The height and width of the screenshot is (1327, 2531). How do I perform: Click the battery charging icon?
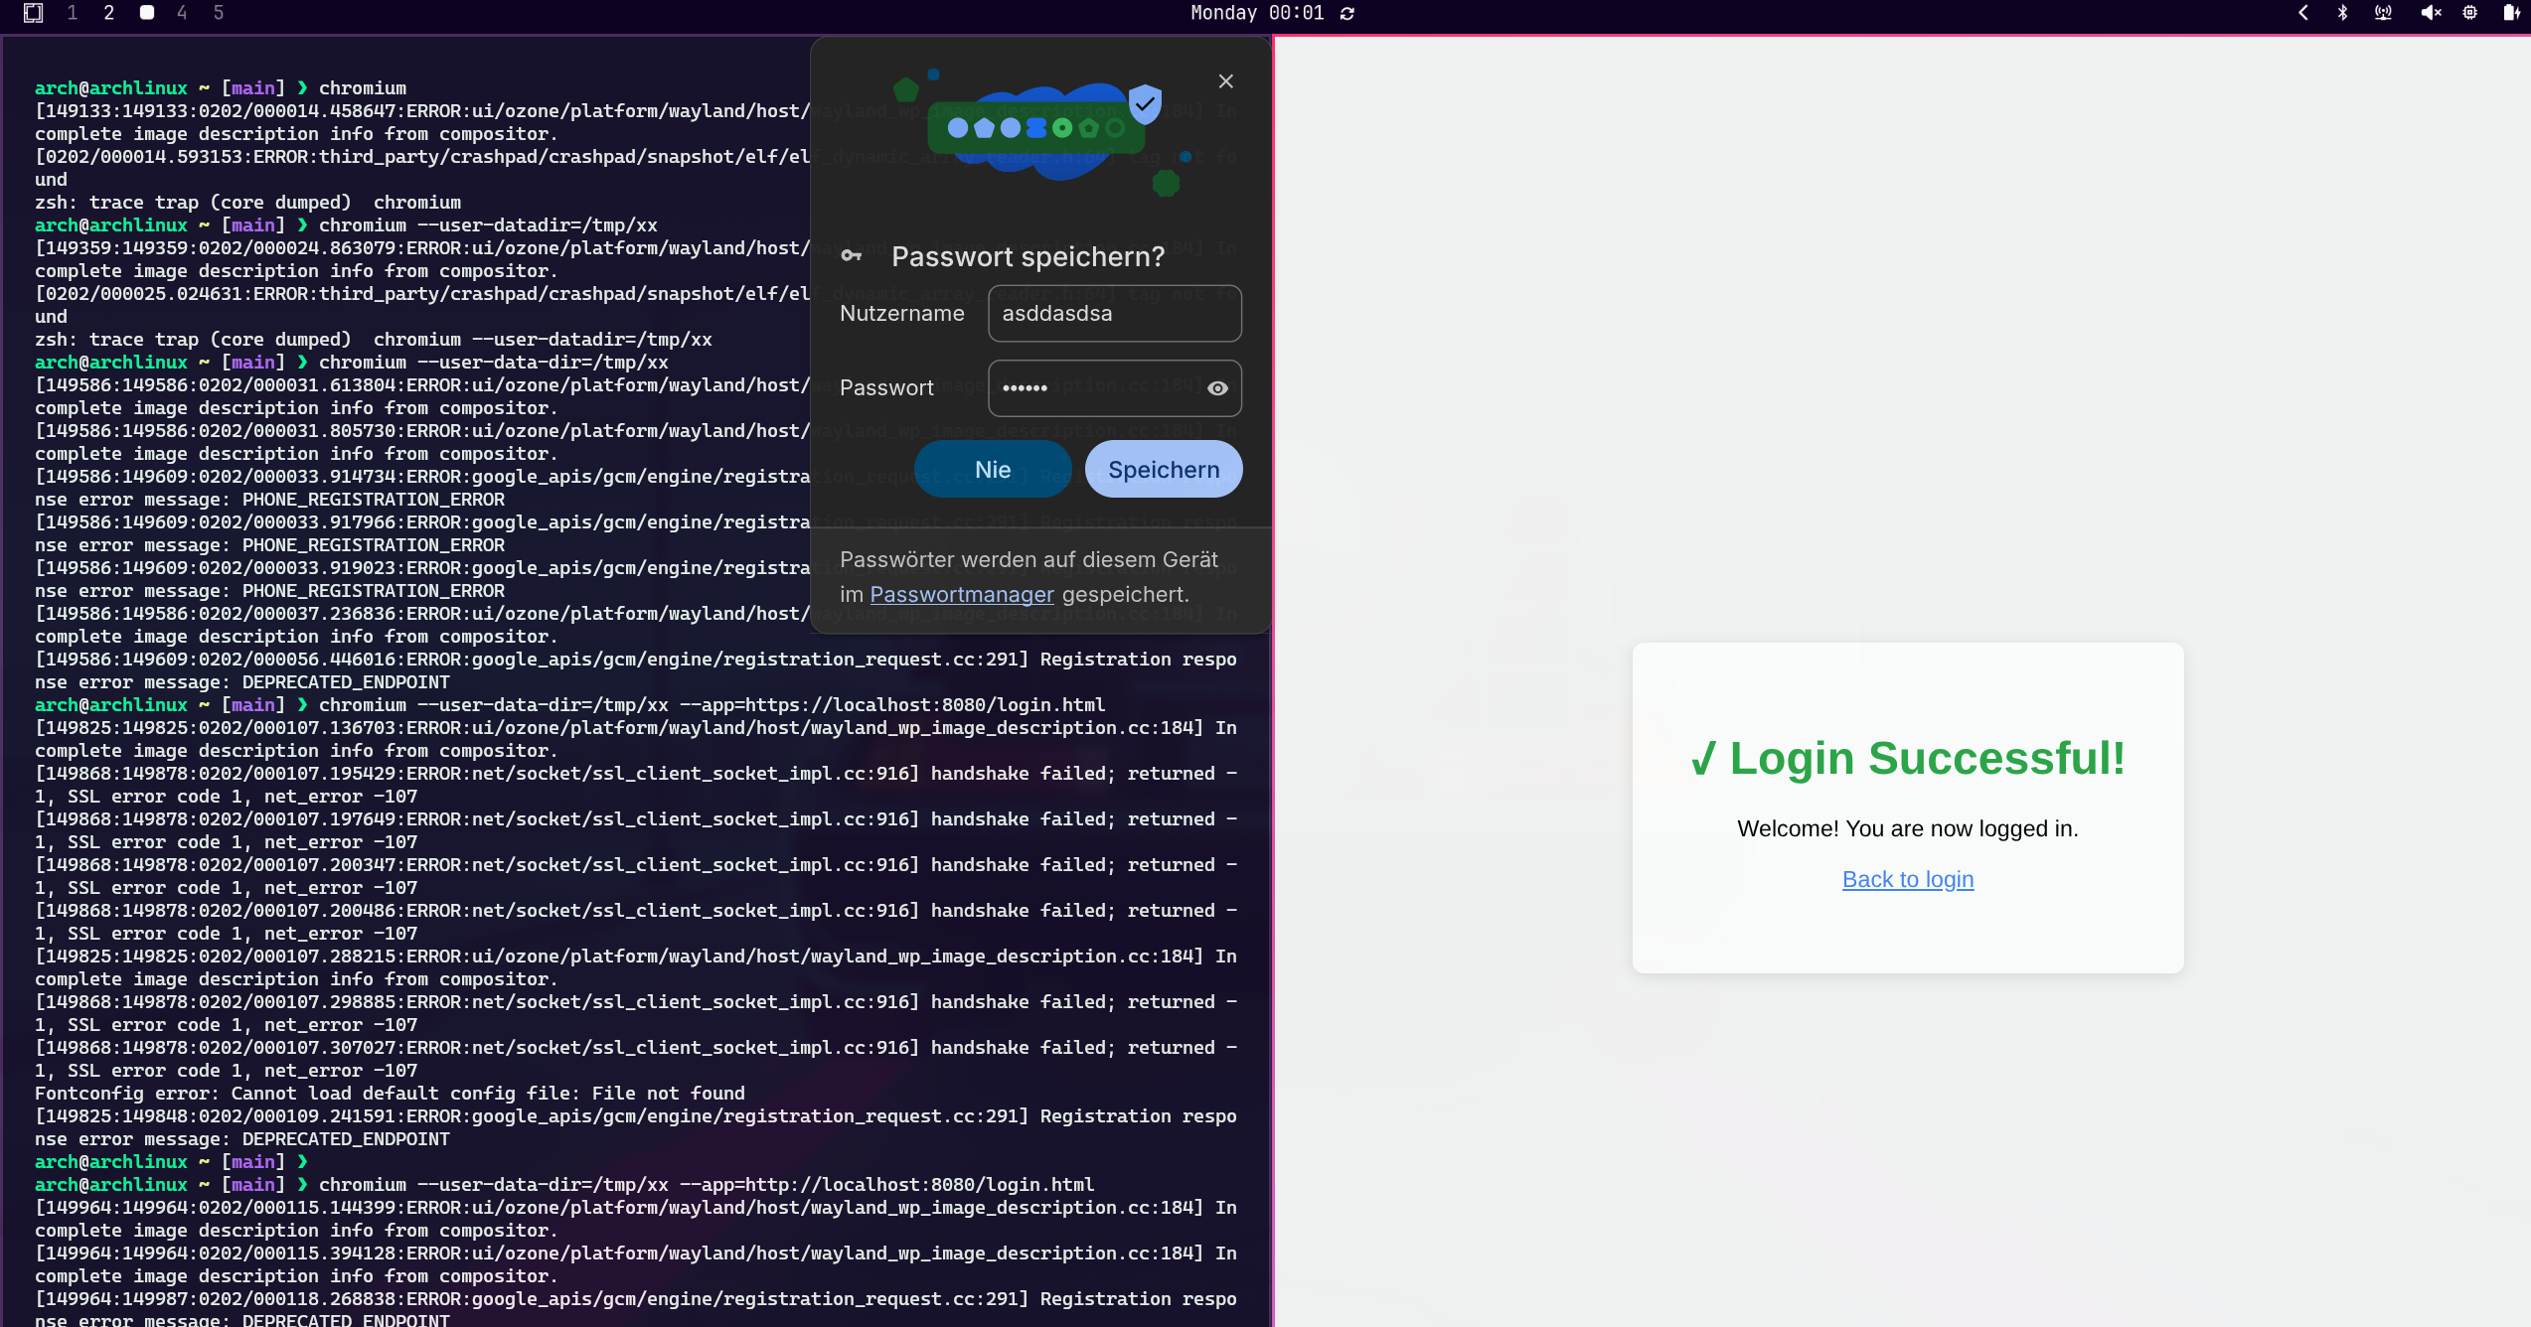(x=2511, y=13)
